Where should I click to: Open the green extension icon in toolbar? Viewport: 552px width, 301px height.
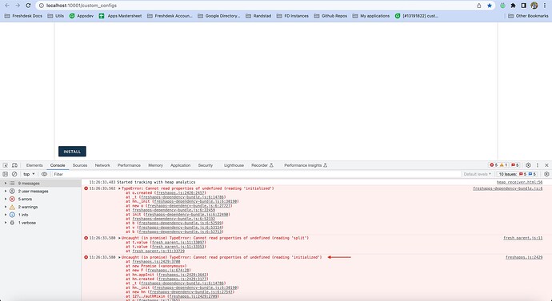tap(502, 6)
